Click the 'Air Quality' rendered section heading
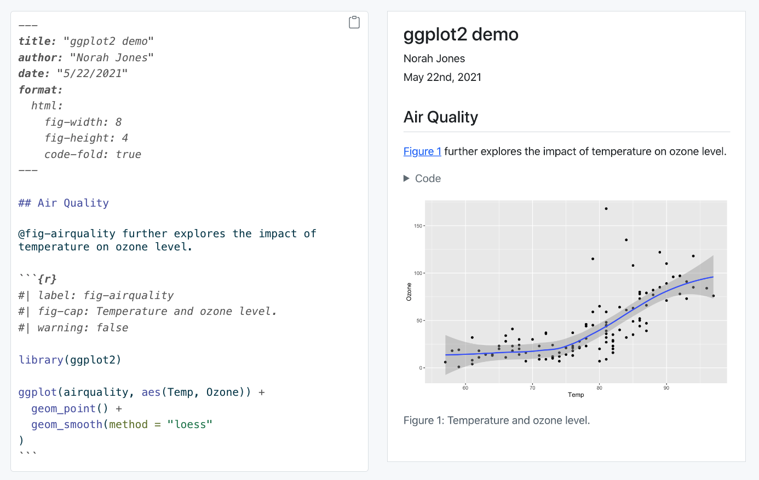Viewport: 759px width, 480px height. pos(440,117)
